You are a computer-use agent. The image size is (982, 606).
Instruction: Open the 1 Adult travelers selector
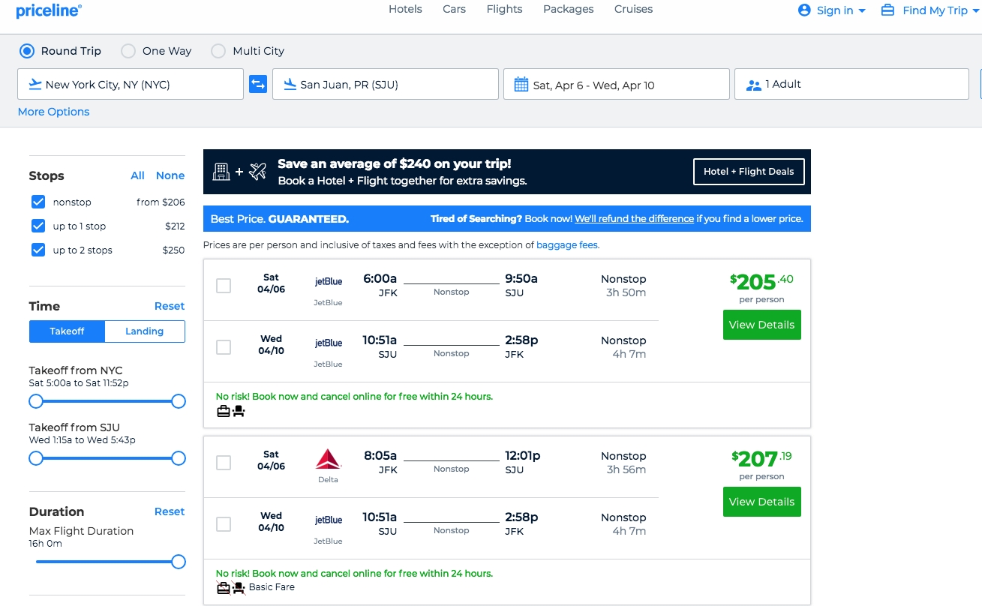(851, 84)
